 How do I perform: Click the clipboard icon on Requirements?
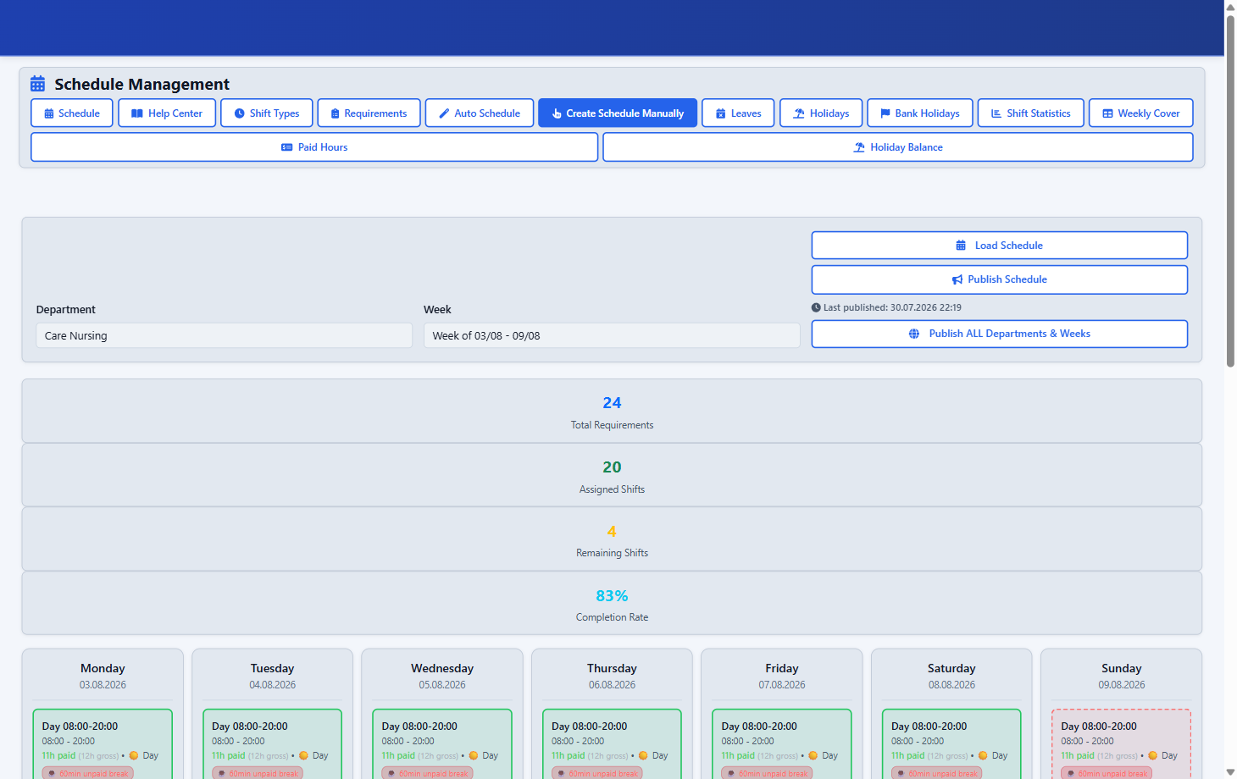(336, 113)
